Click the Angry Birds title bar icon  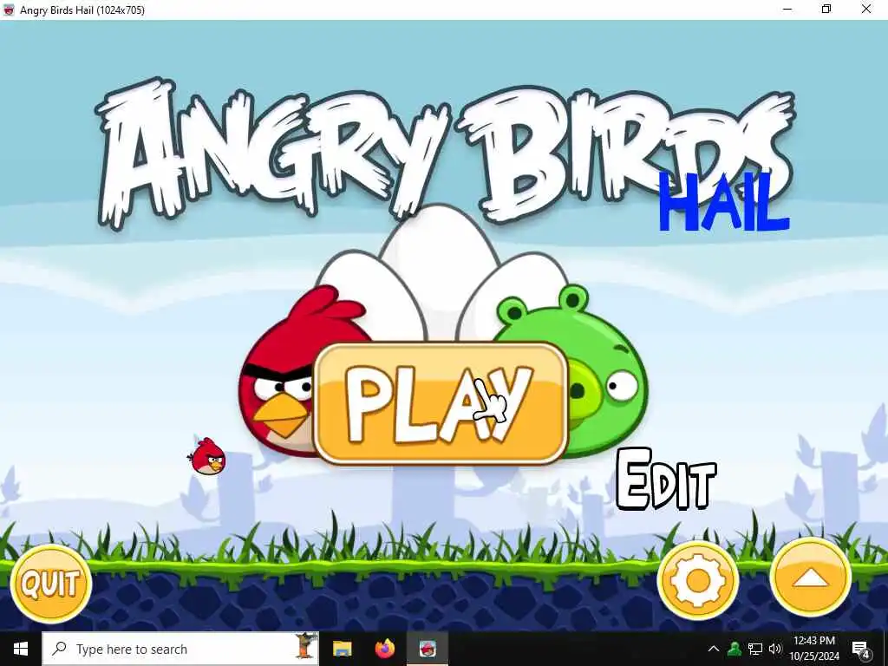pos(9,10)
